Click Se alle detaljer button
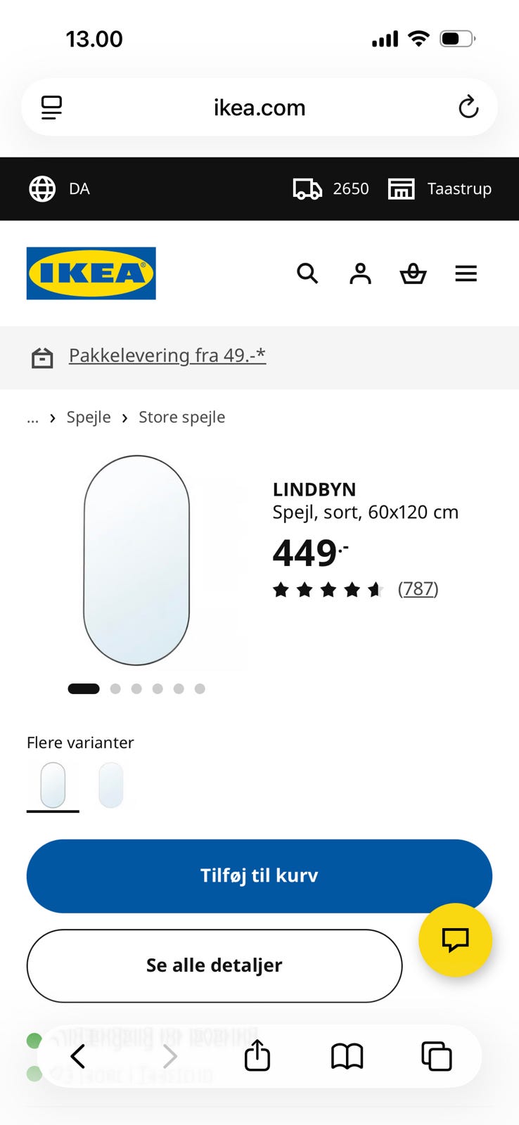This screenshot has height=1125, width=519. (x=214, y=965)
